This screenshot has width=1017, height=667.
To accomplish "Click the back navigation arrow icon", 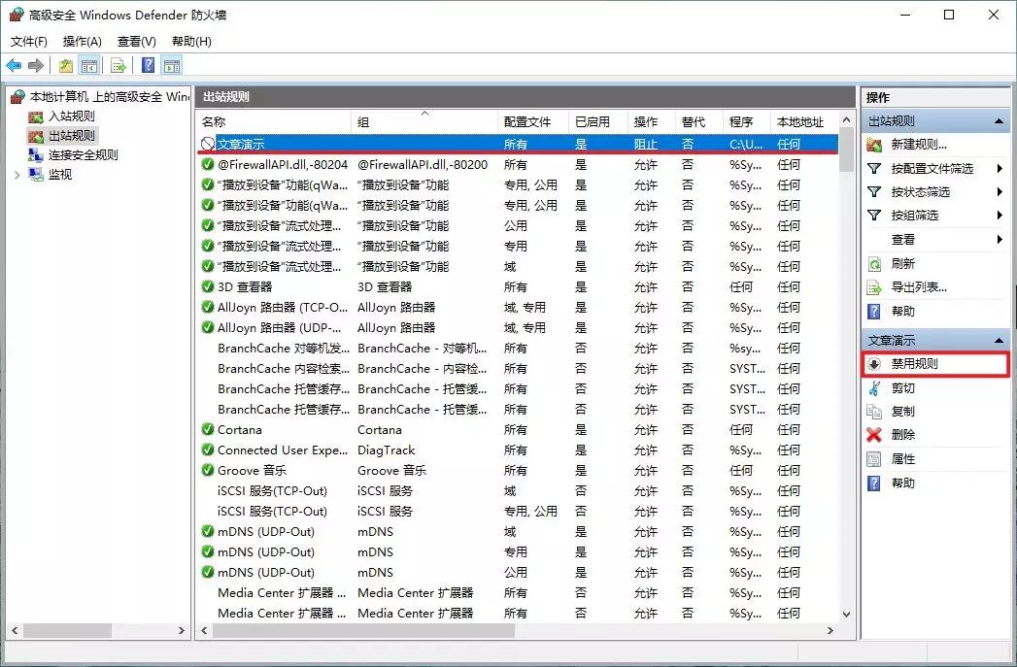I will 13,65.
